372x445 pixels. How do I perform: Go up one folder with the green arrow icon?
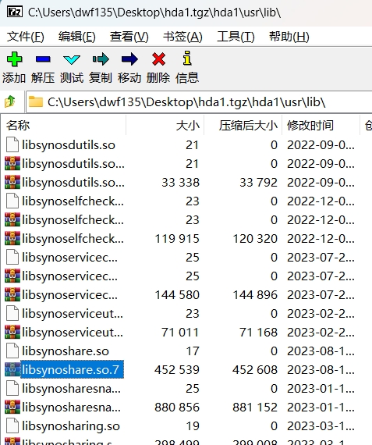pyautogui.click(x=10, y=101)
